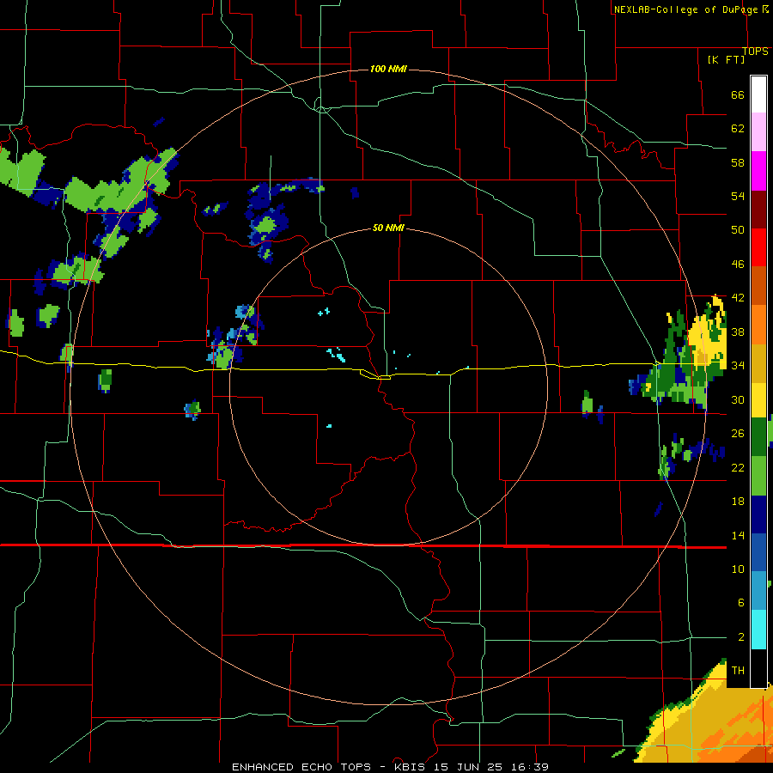Image resolution: width=773 pixels, height=773 pixels.
Task: Select the navy blue legend swatch
Action: (758, 514)
